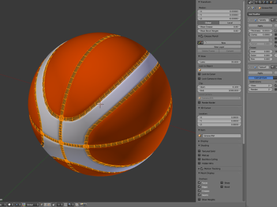Click New Layer button
The image size is (277, 207).
219,47
